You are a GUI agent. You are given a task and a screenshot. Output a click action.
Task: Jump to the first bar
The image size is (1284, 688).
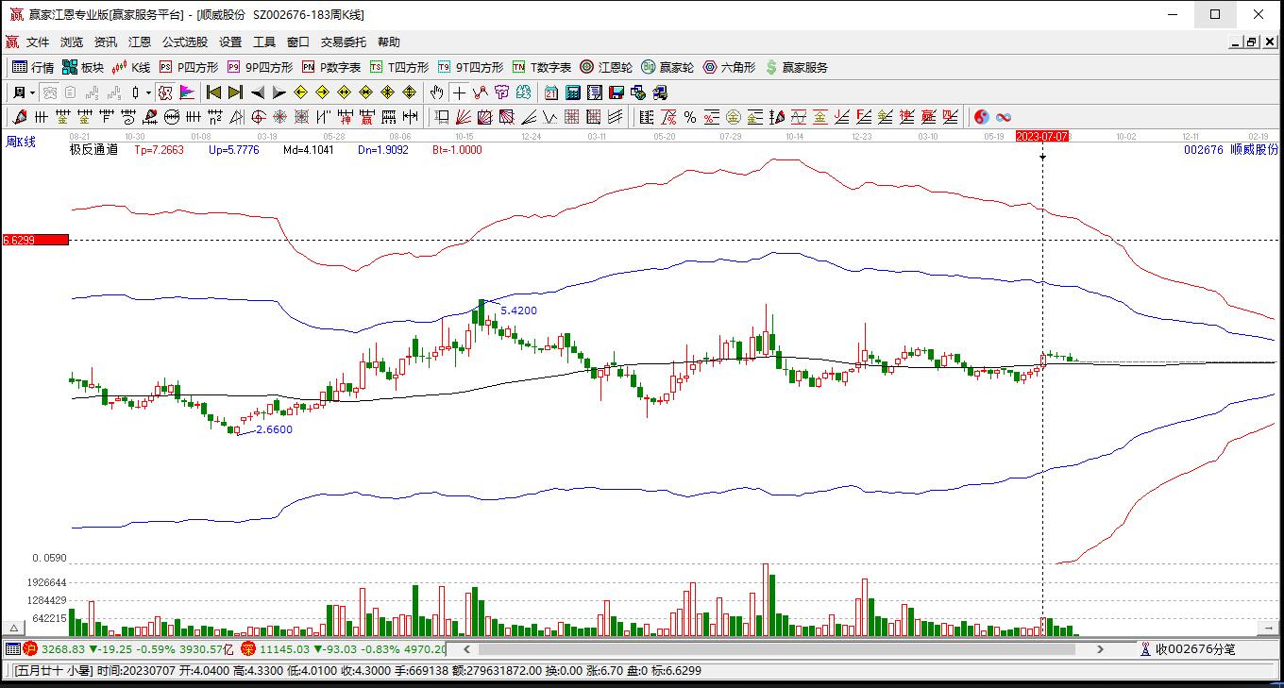(213, 92)
